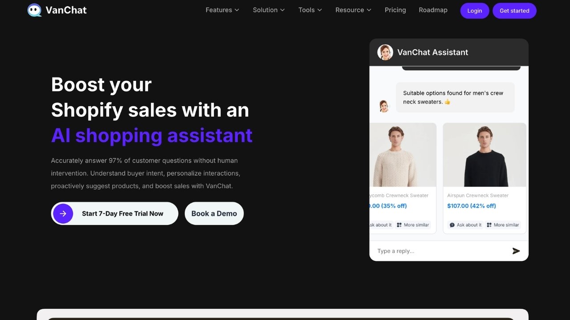Viewport: 570px width, 320px height.
Task: Open the Resource menu
Action: click(x=353, y=10)
